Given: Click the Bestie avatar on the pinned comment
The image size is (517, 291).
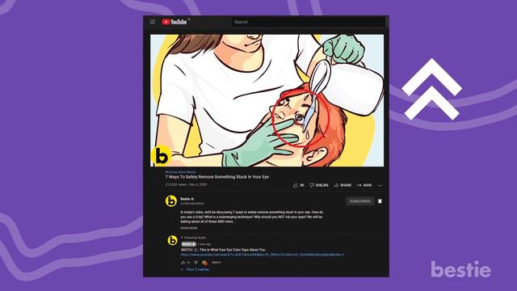Looking at the screenshot, I should 172,241.
